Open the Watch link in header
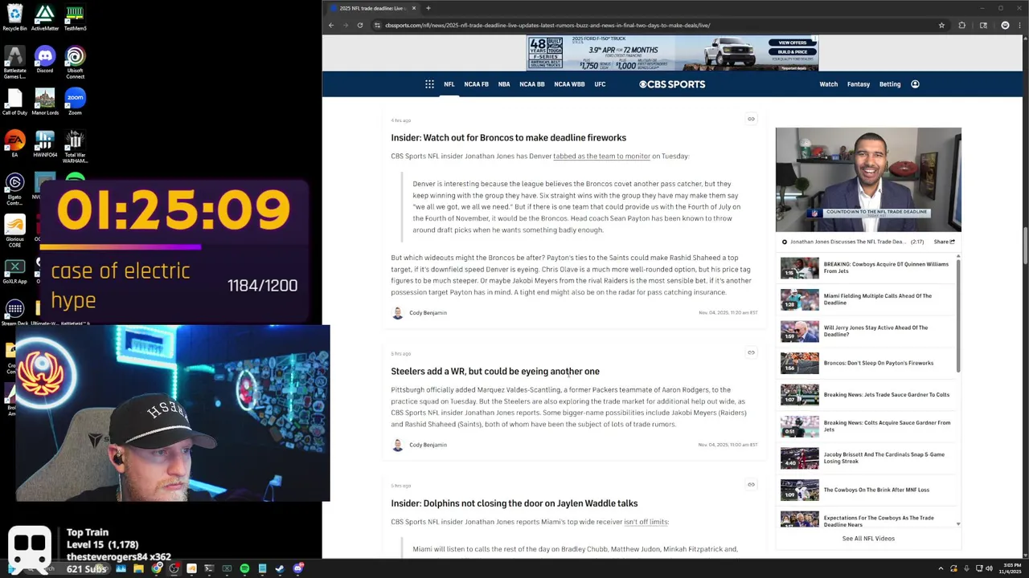The height and width of the screenshot is (578, 1029). 829,84
